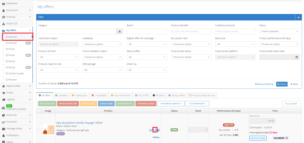This screenshot has height=143, width=304.
Task: Click the XLS upload button
Action: [x=291, y=104]
